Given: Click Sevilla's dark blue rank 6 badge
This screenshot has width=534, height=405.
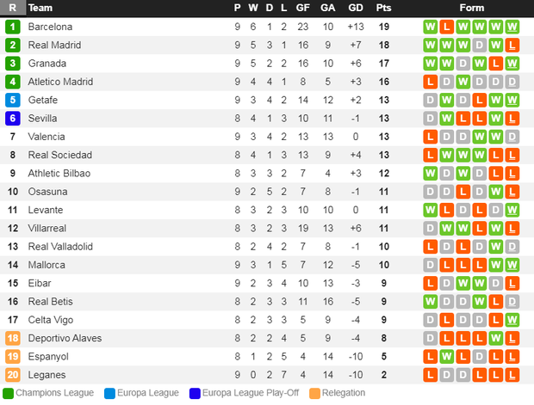Looking at the screenshot, I should (x=13, y=119).
